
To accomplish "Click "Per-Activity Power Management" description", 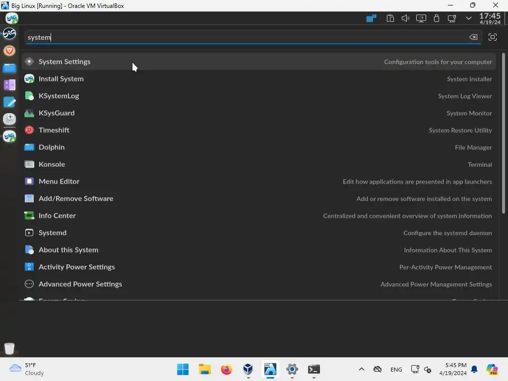I will point(445,267).
